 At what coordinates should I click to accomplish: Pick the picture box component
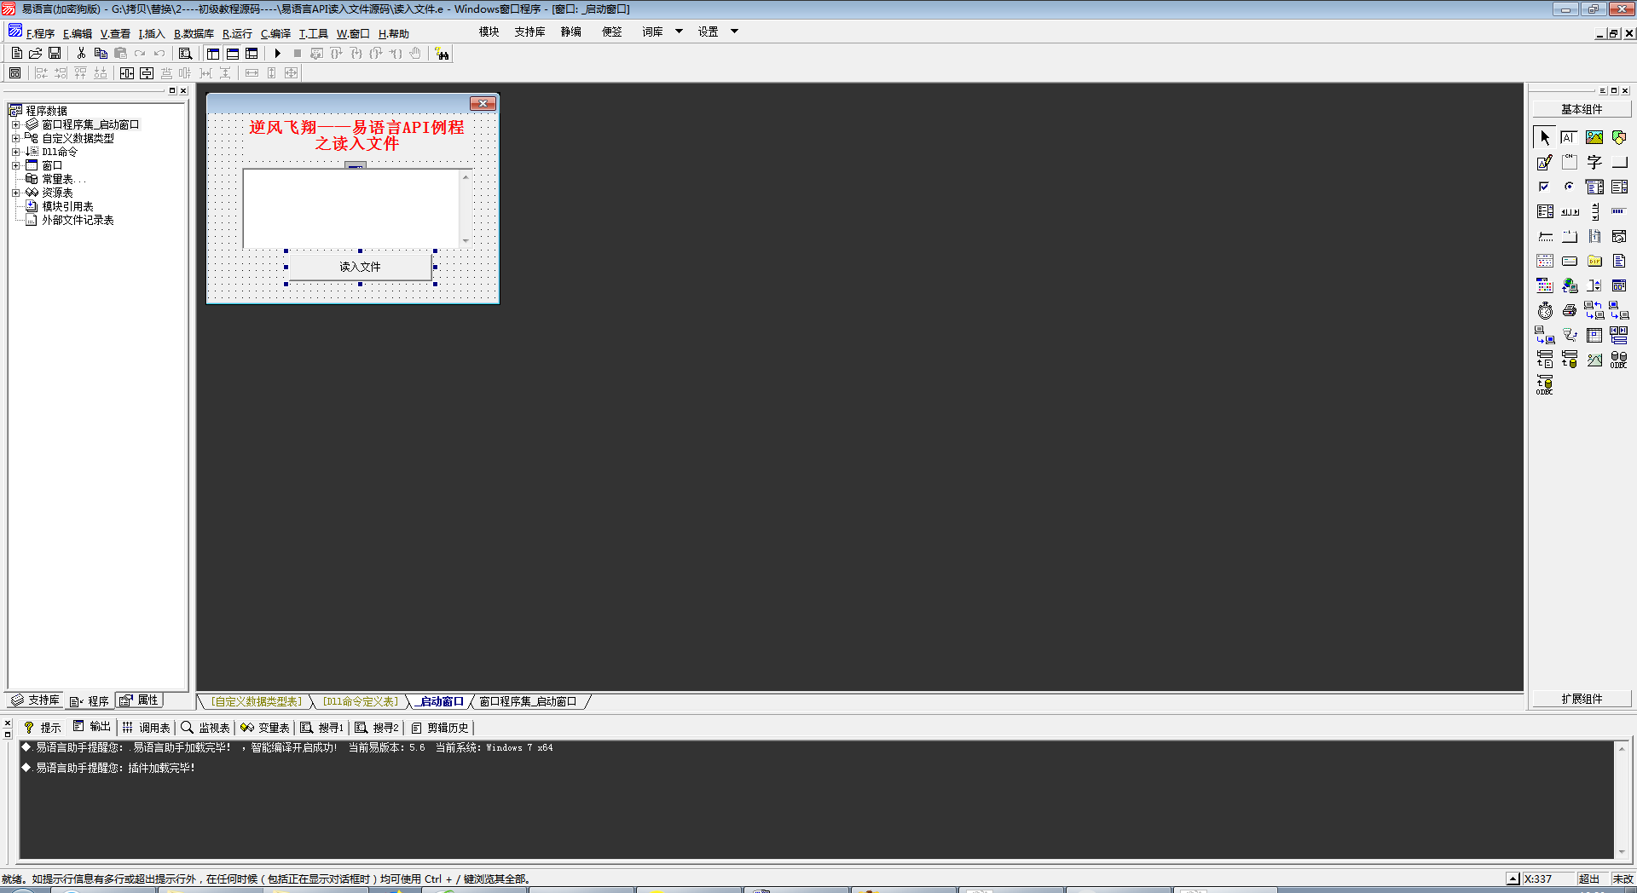1594,137
